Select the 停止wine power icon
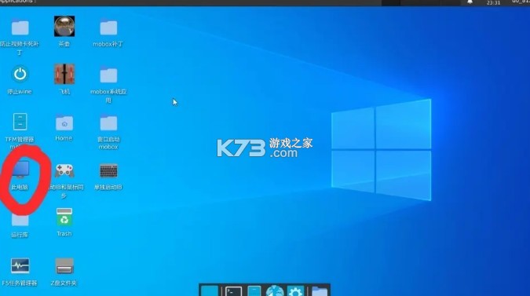The height and width of the screenshot is (296, 530). coord(20,74)
